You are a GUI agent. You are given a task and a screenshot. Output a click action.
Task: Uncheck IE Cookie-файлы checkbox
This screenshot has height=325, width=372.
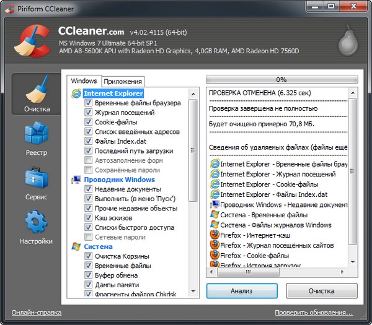click(88, 122)
